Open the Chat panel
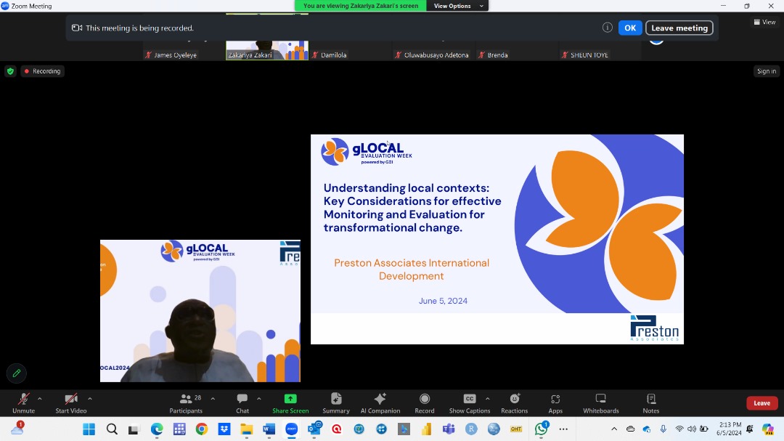This screenshot has width=784, height=441. pos(242,403)
